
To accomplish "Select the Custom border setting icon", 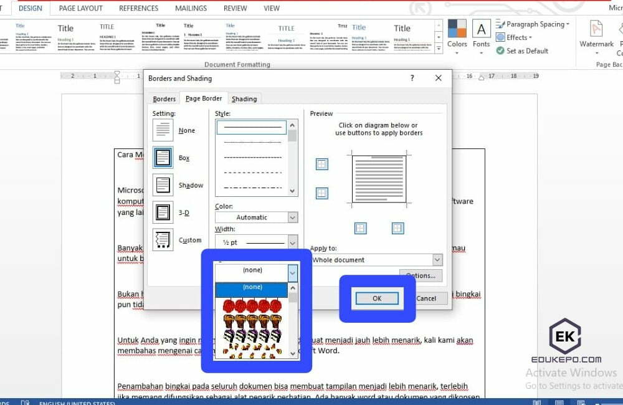I will click(163, 240).
